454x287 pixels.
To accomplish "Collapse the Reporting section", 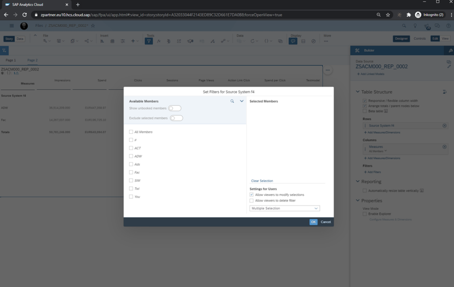I will [x=358, y=182].
